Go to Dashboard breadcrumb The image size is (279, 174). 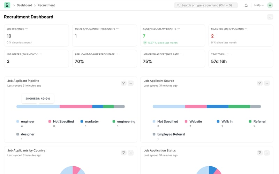(24, 5)
